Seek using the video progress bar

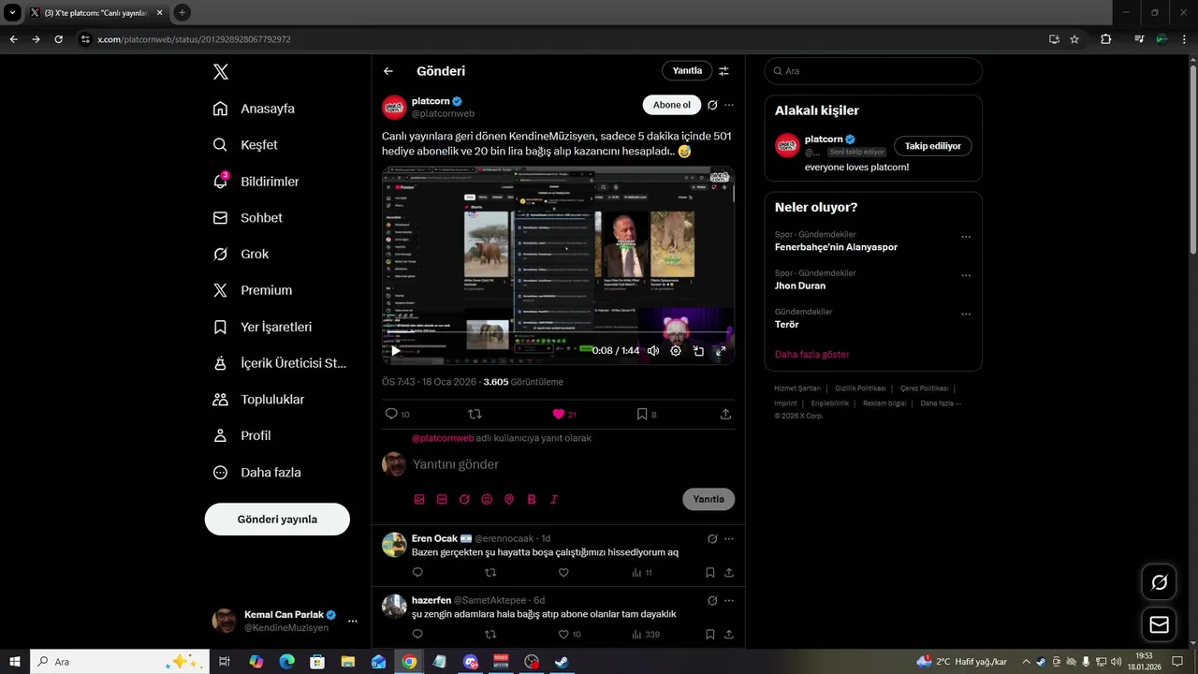[558, 332]
